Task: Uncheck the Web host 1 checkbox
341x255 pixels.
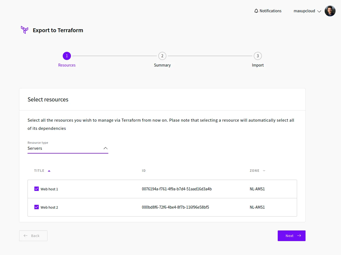Action: [37, 189]
